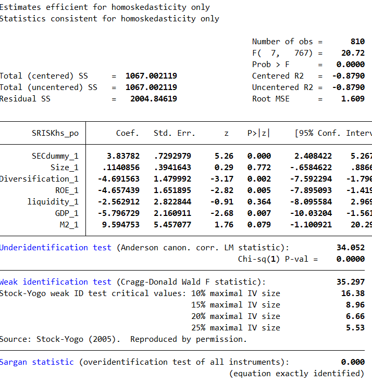The image size is (372, 384).
Task: Select M2_1 coefficient 9.594753
Action: (x=121, y=225)
